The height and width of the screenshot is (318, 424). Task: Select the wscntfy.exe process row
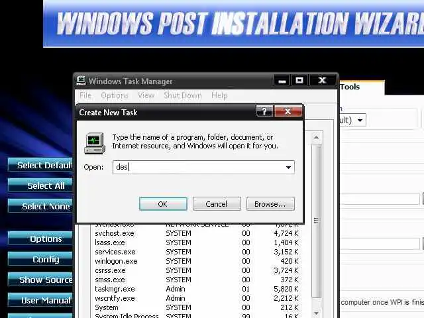click(x=197, y=298)
